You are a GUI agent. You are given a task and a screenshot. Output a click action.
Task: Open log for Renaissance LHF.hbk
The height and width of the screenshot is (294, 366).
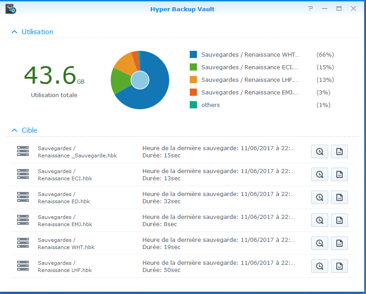(339, 266)
